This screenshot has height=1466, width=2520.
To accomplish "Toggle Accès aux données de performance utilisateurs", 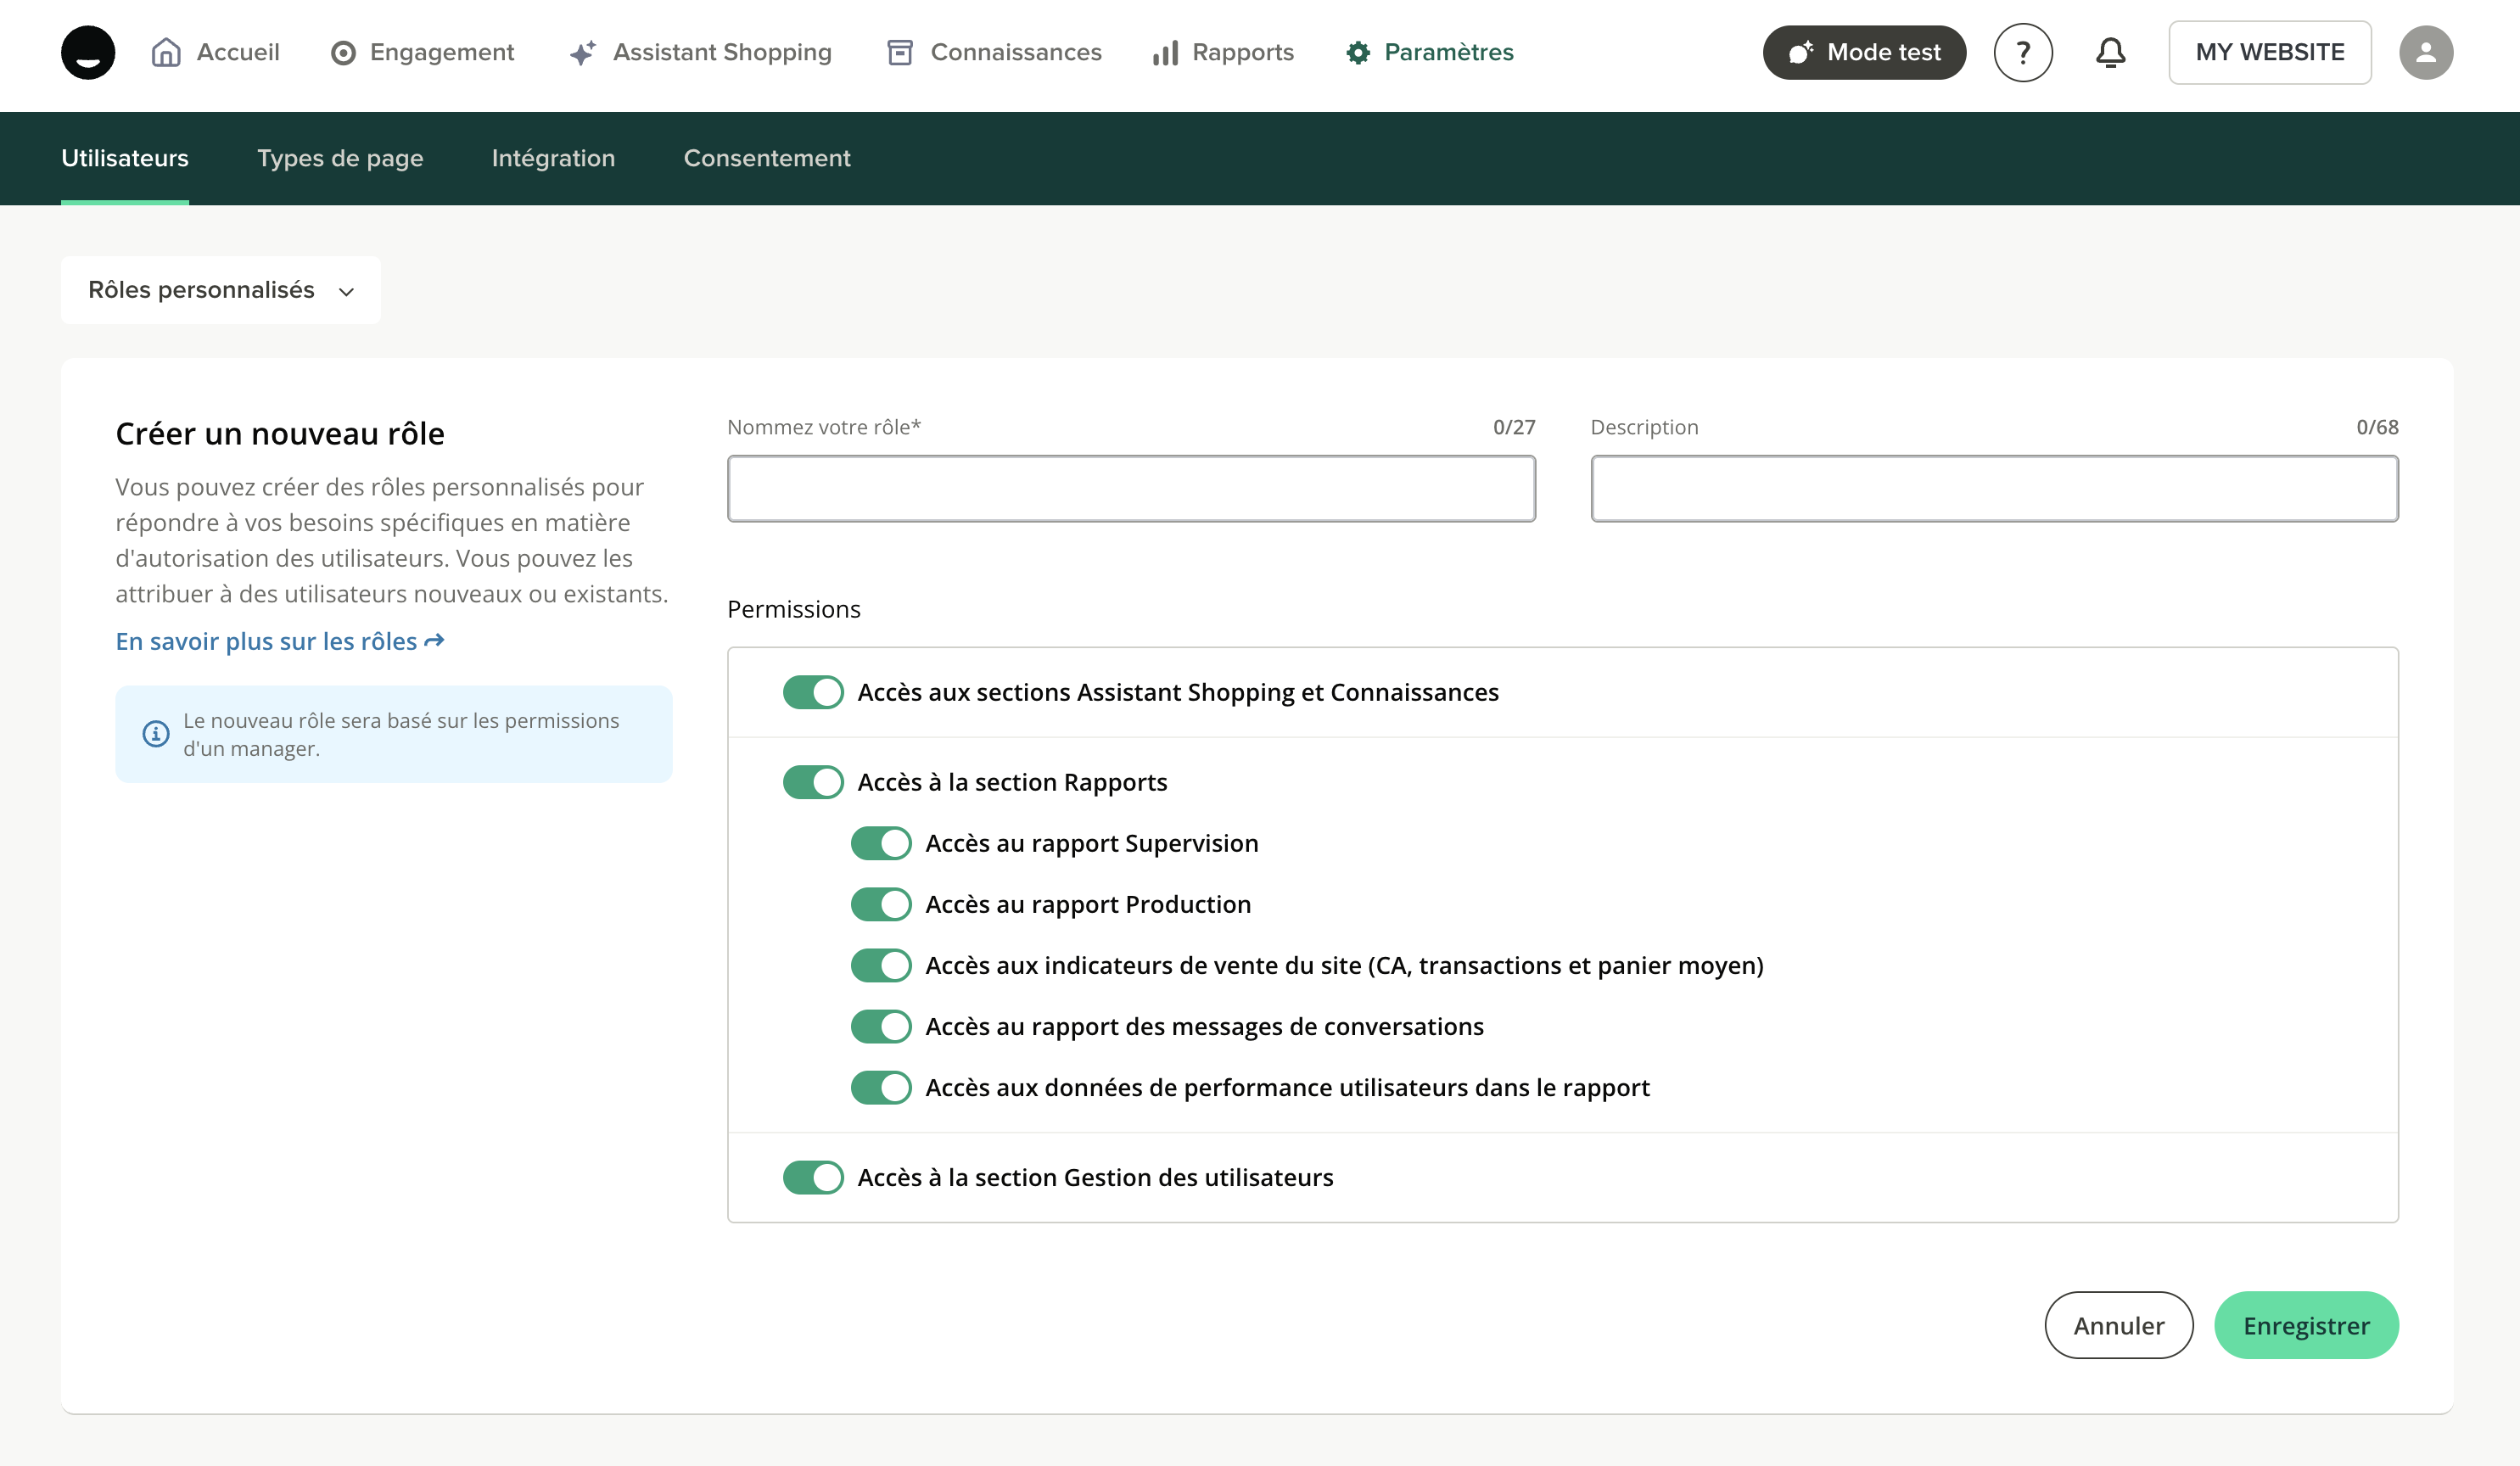I will (881, 1087).
